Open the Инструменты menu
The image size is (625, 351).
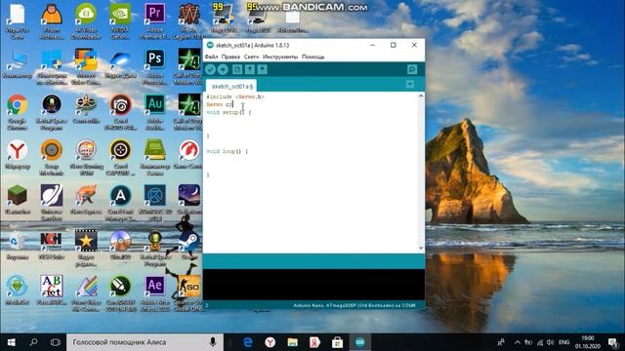point(280,57)
